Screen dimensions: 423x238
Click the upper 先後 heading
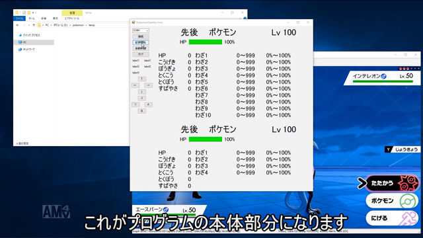[189, 32]
